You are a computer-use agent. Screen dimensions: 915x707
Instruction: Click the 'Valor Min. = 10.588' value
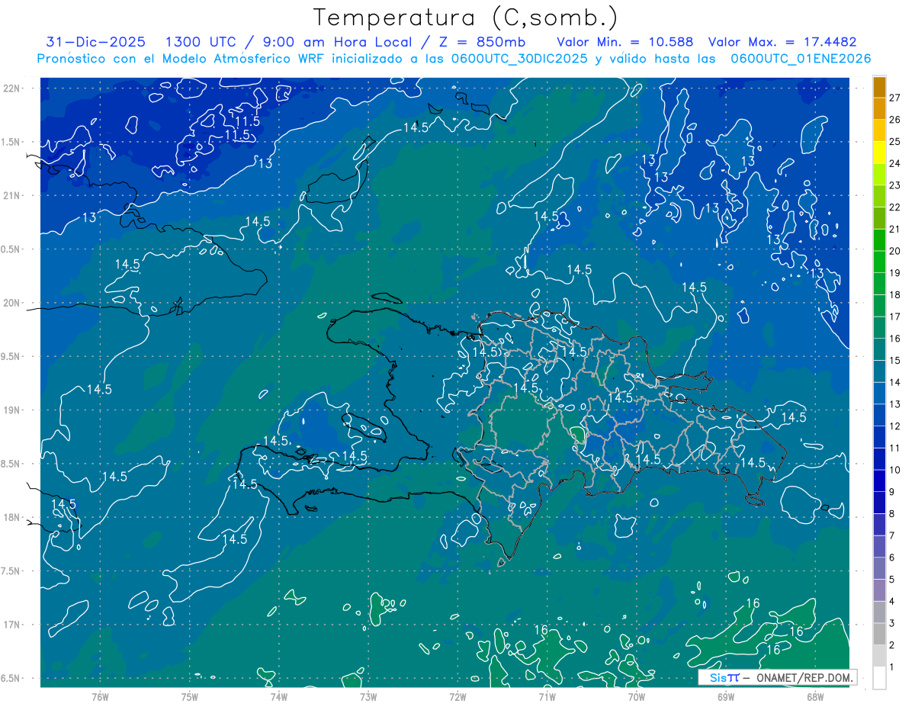coord(625,42)
